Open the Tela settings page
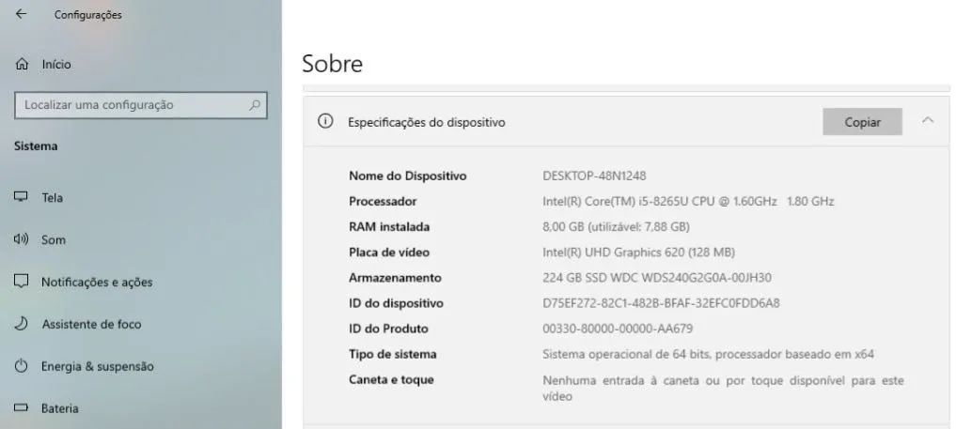Image resolution: width=956 pixels, height=429 pixels. coord(52,198)
